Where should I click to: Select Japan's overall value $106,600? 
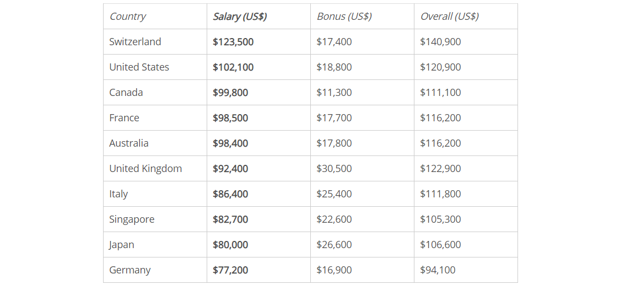pos(440,245)
